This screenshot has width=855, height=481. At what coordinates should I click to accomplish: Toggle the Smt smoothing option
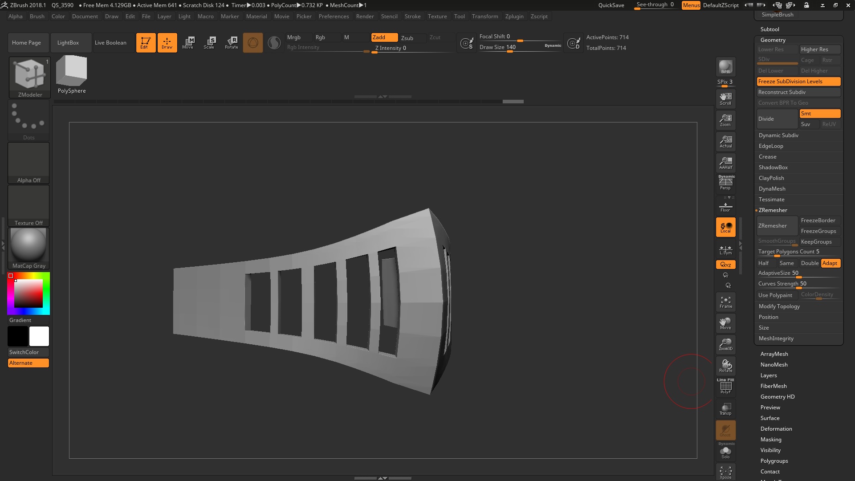[x=820, y=114]
